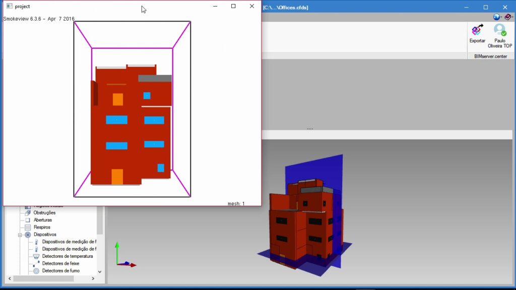
Task: Collapse the Dispositivos tree node
Action: [20, 235]
